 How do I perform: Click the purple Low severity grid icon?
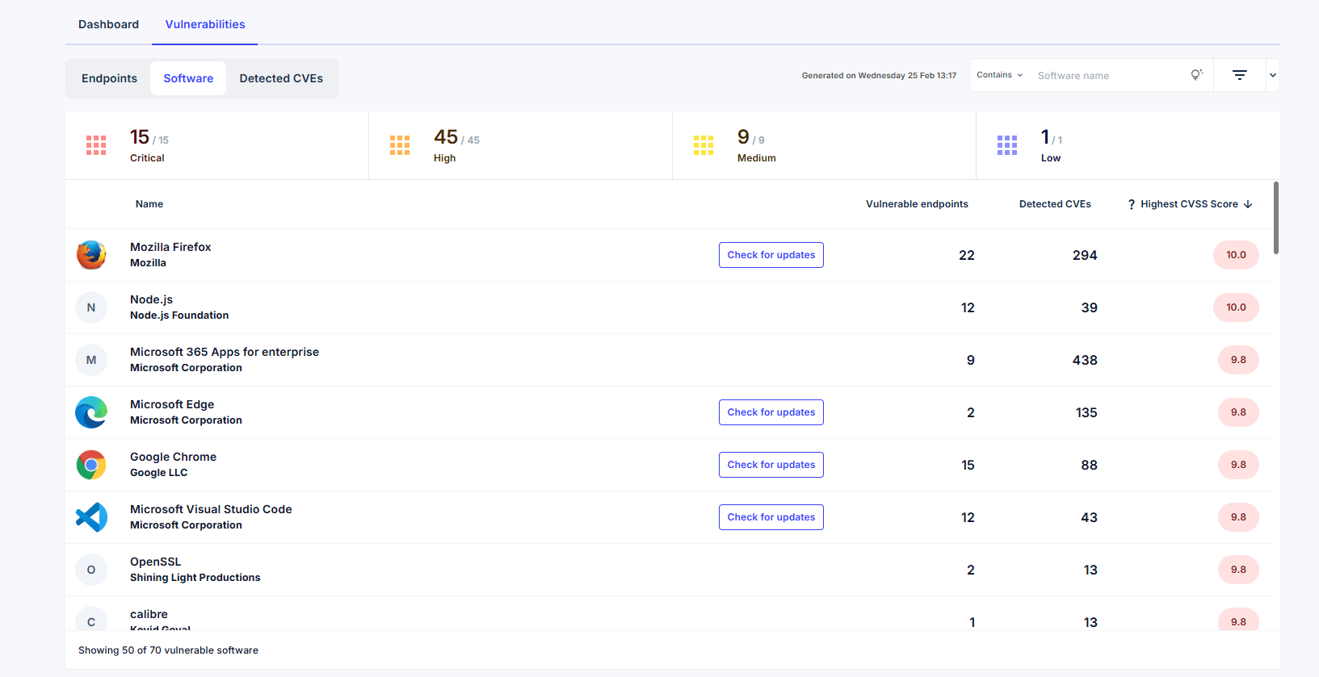(x=1007, y=145)
